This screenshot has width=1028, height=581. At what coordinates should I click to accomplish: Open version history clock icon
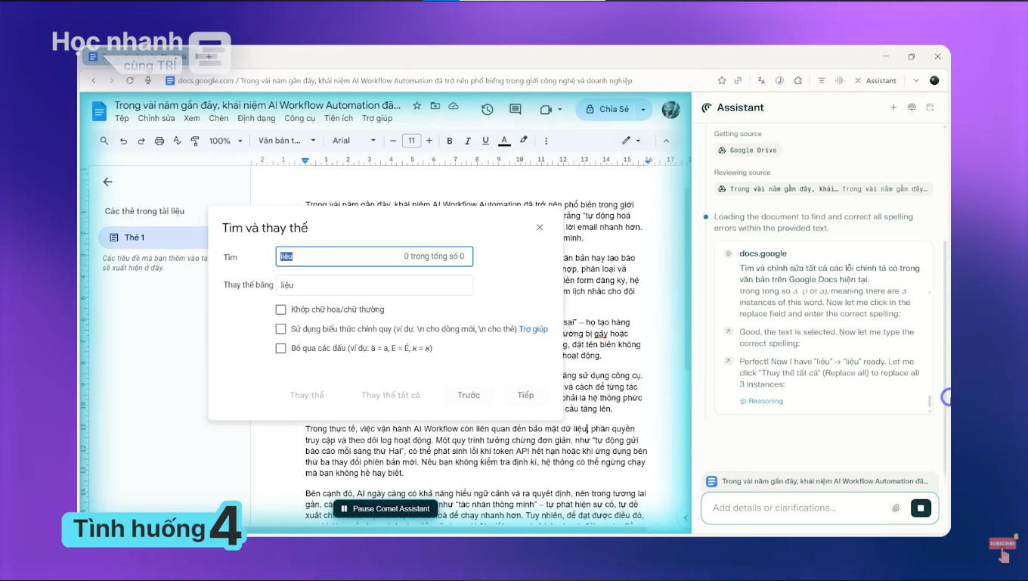click(x=487, y=110)
